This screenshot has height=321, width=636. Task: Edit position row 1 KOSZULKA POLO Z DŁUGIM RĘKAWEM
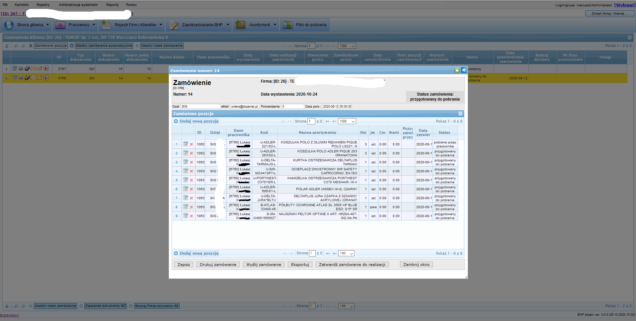tap(186, 144)
